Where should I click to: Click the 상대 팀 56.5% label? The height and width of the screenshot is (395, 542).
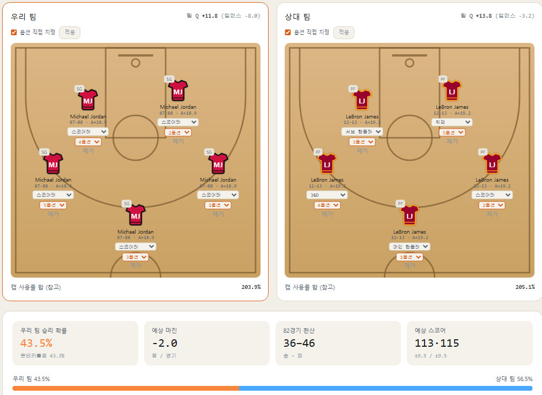[x=514, y=379]
